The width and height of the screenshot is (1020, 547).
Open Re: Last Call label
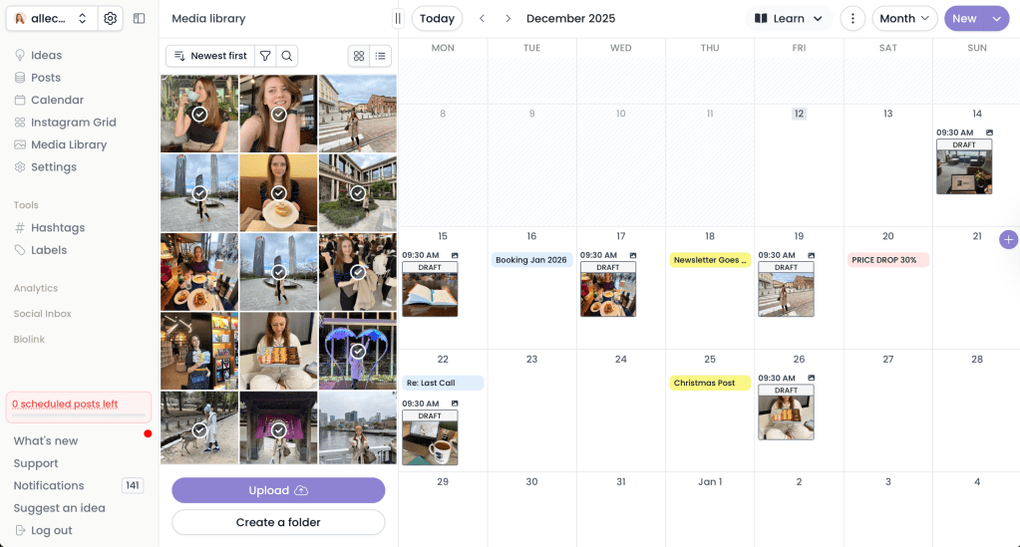tap(443, 383)
